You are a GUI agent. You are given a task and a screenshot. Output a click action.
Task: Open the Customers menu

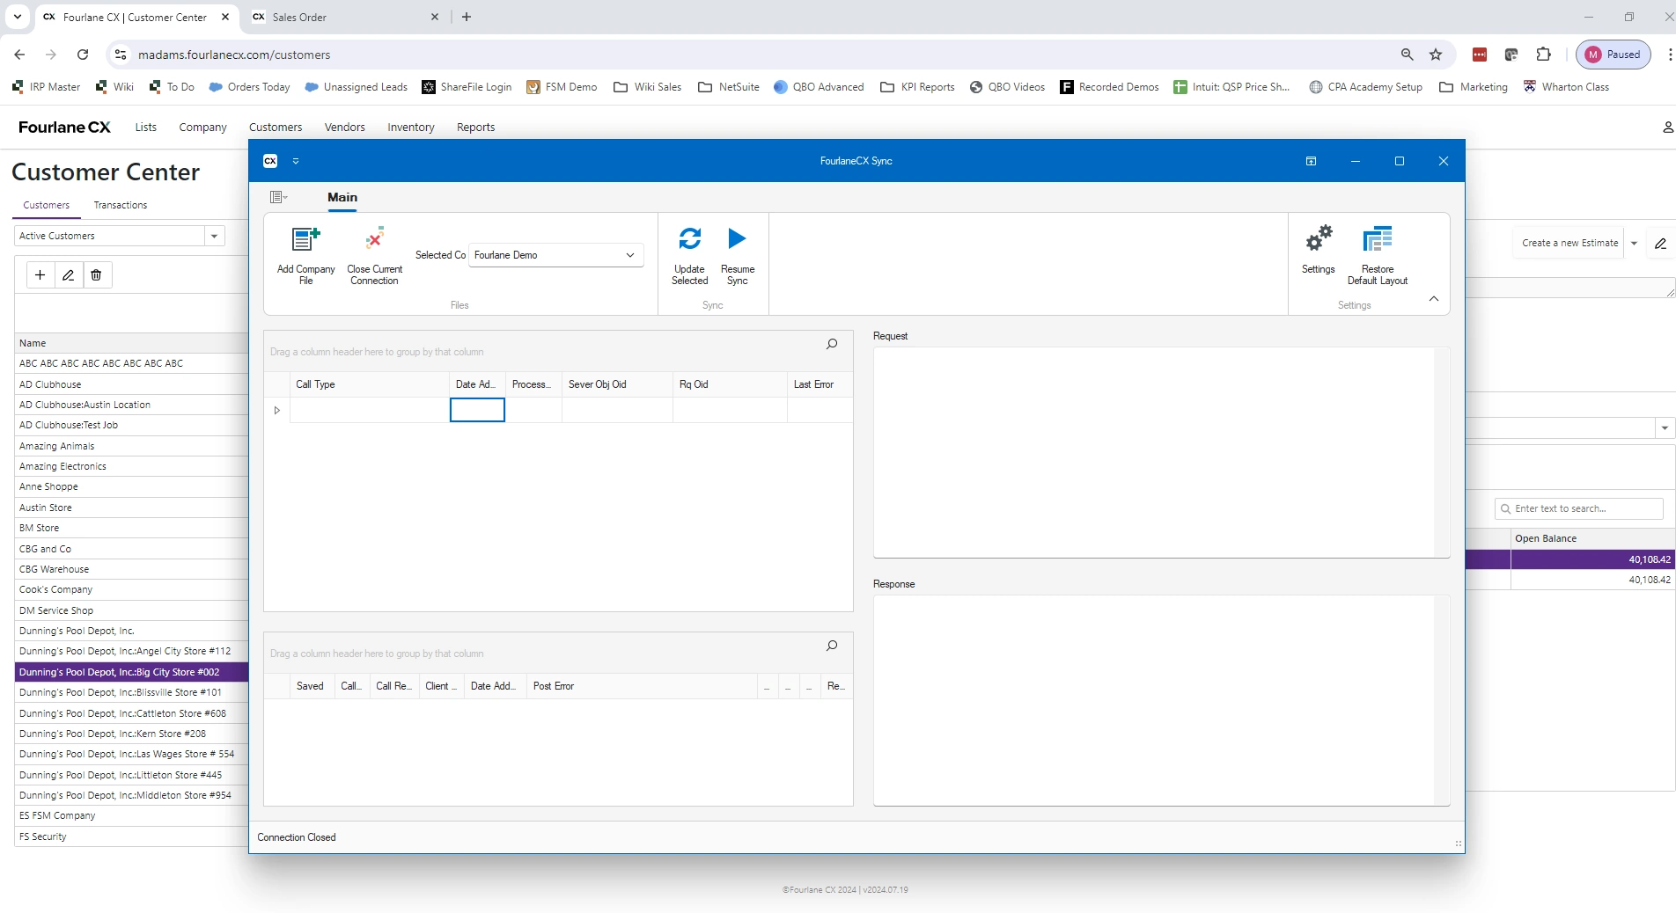pos(276,128)
